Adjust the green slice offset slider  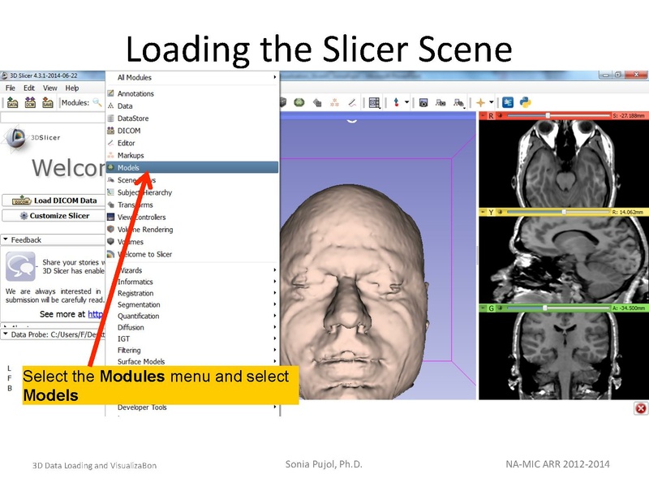pos(559,308)
